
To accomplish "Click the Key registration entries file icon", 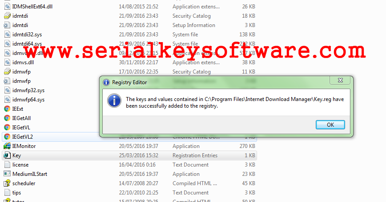I will (7, 155).
